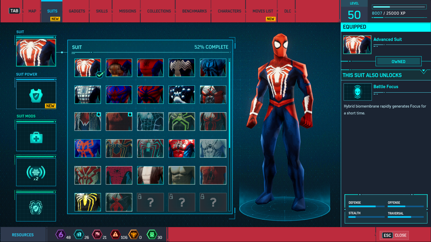Click the first locked suit slot
431x242 pixels.
pyautogui.click(x=150, y=202)
